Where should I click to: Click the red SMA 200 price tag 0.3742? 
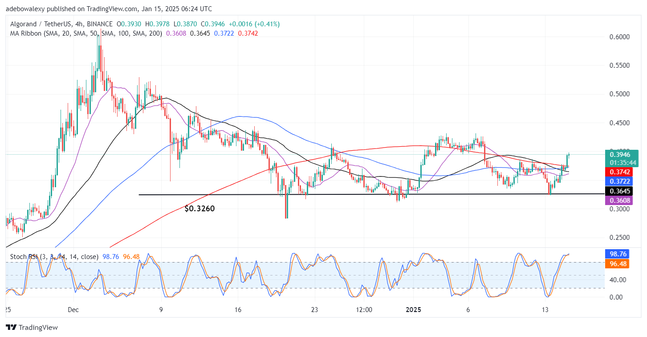coord(619,172)
